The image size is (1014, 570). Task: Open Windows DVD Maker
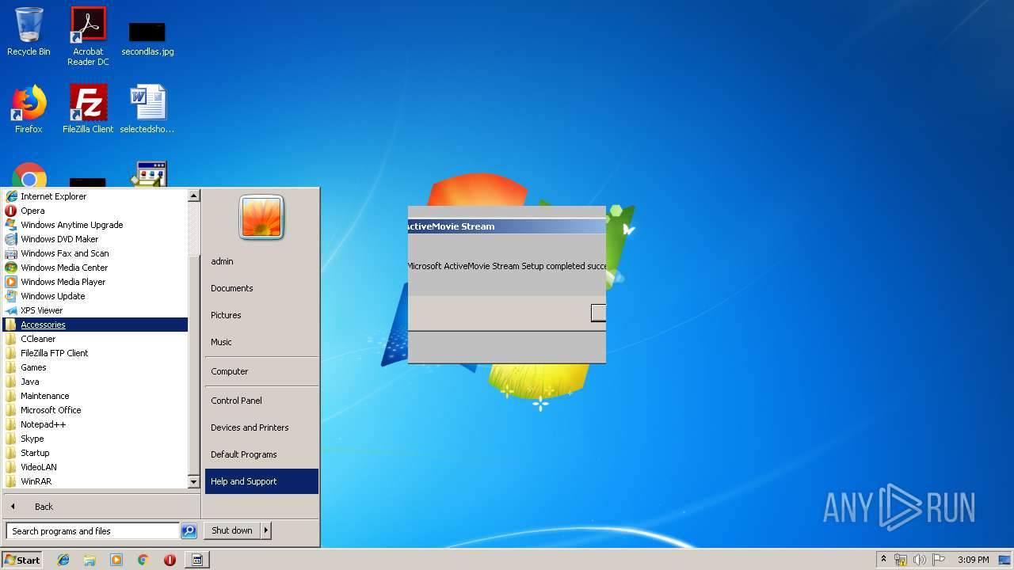point(95,239)
